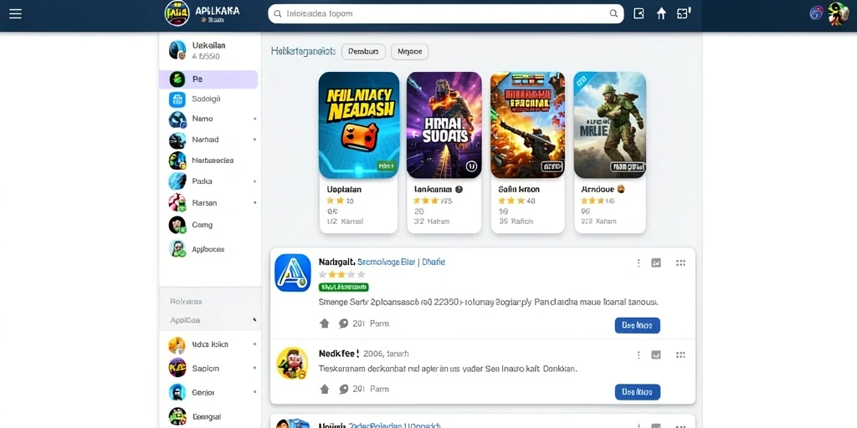The image size is (857, 428).
Task: Open the HRNAL SUOATS game cover
Action: [444, 125]
